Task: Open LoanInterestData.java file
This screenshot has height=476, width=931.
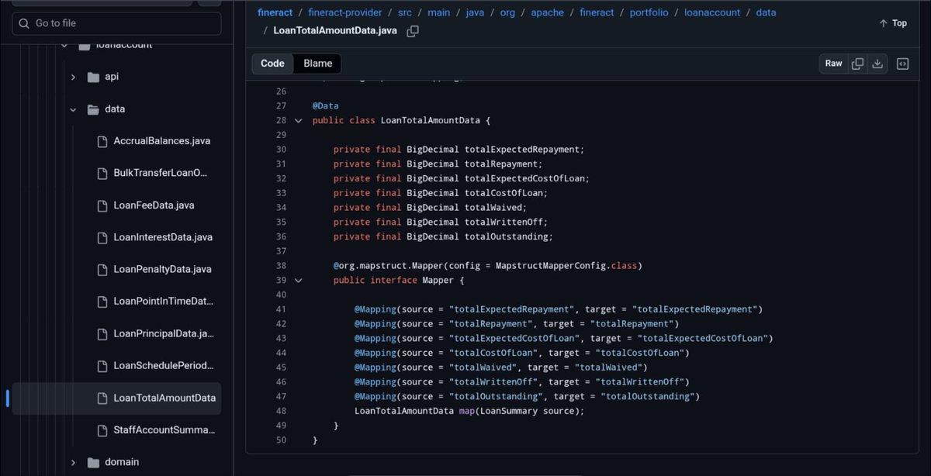Action: (163, 237)
